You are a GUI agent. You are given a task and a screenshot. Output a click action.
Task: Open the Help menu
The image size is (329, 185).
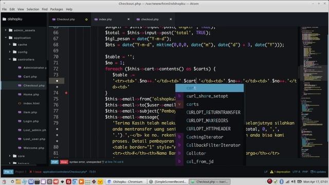(x=69, y=9)
